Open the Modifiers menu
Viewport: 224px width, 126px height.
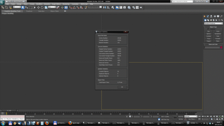pyautogui.click(x=39, y=4)
